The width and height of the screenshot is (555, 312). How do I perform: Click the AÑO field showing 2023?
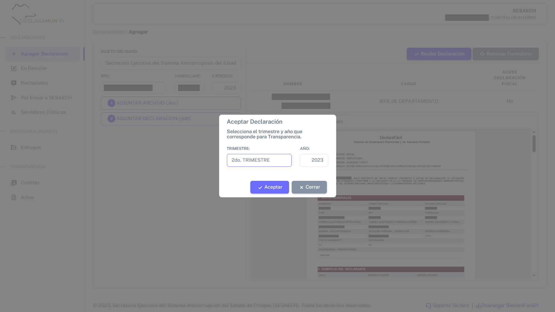pyautogui.click(x=314, y=160)
